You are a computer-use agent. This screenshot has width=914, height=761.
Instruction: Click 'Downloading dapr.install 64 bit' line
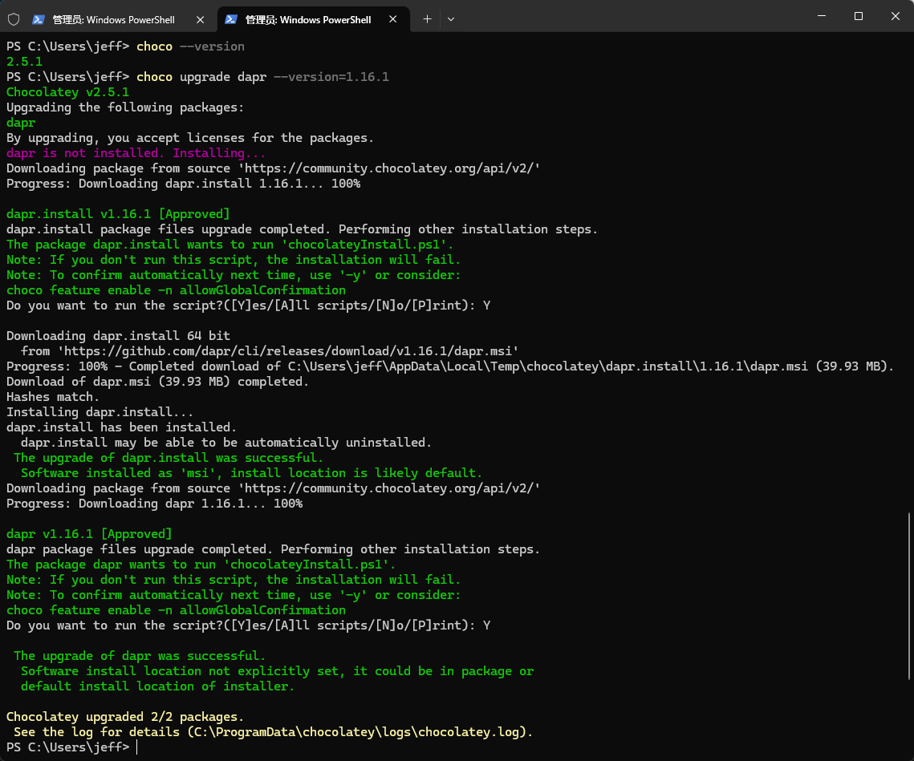point(118,336)
